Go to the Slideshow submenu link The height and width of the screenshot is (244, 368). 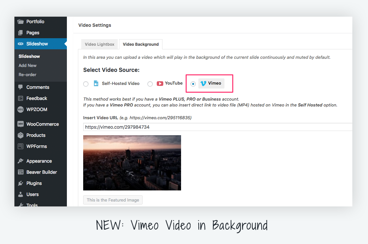[x=29, y=57]
